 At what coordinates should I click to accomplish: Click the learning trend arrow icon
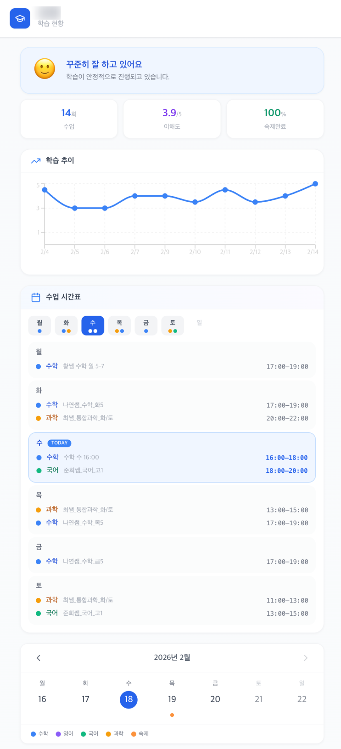click(36, 161)
